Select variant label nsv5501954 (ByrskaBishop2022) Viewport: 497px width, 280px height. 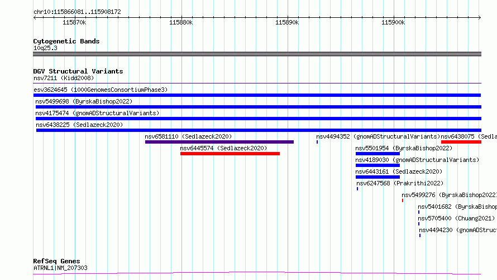[404, 148]
